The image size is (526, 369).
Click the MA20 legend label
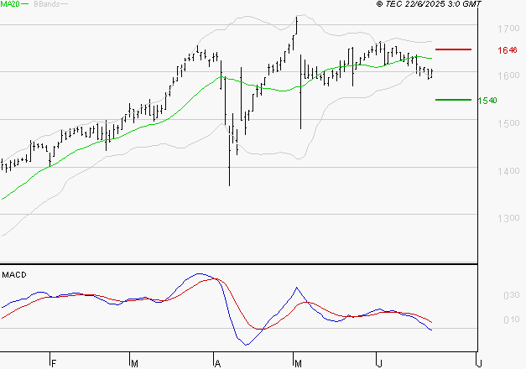[x=10, y=4]
